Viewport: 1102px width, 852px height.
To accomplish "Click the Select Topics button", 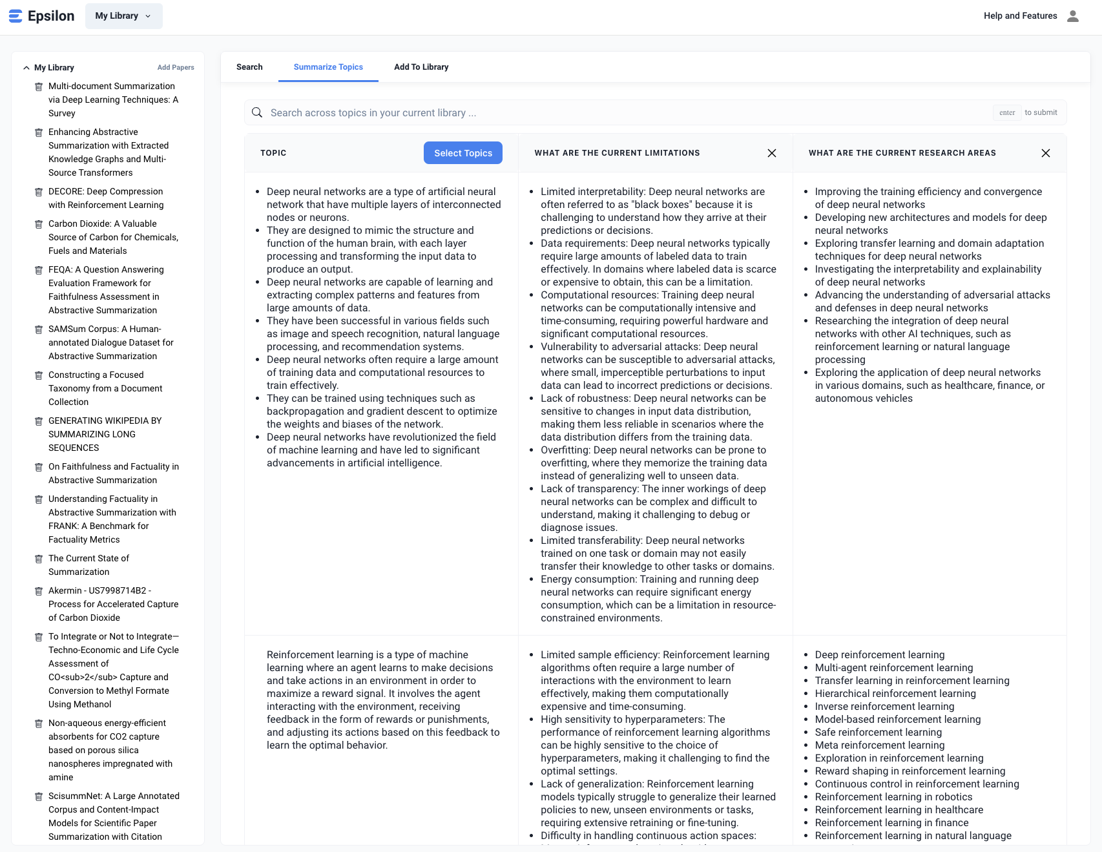I will (x=463, y=153).
